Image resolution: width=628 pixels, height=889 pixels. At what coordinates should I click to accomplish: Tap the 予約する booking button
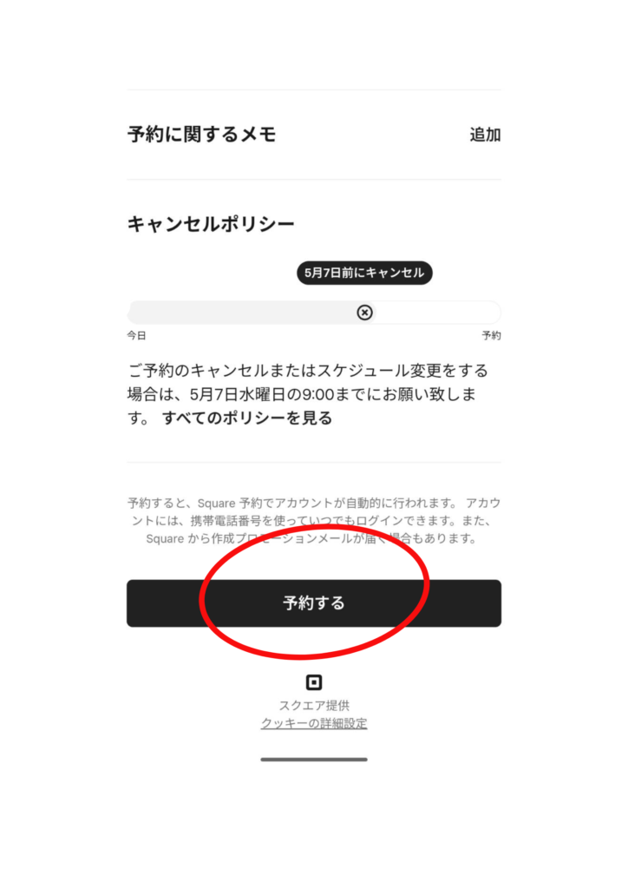coord(314,603)
